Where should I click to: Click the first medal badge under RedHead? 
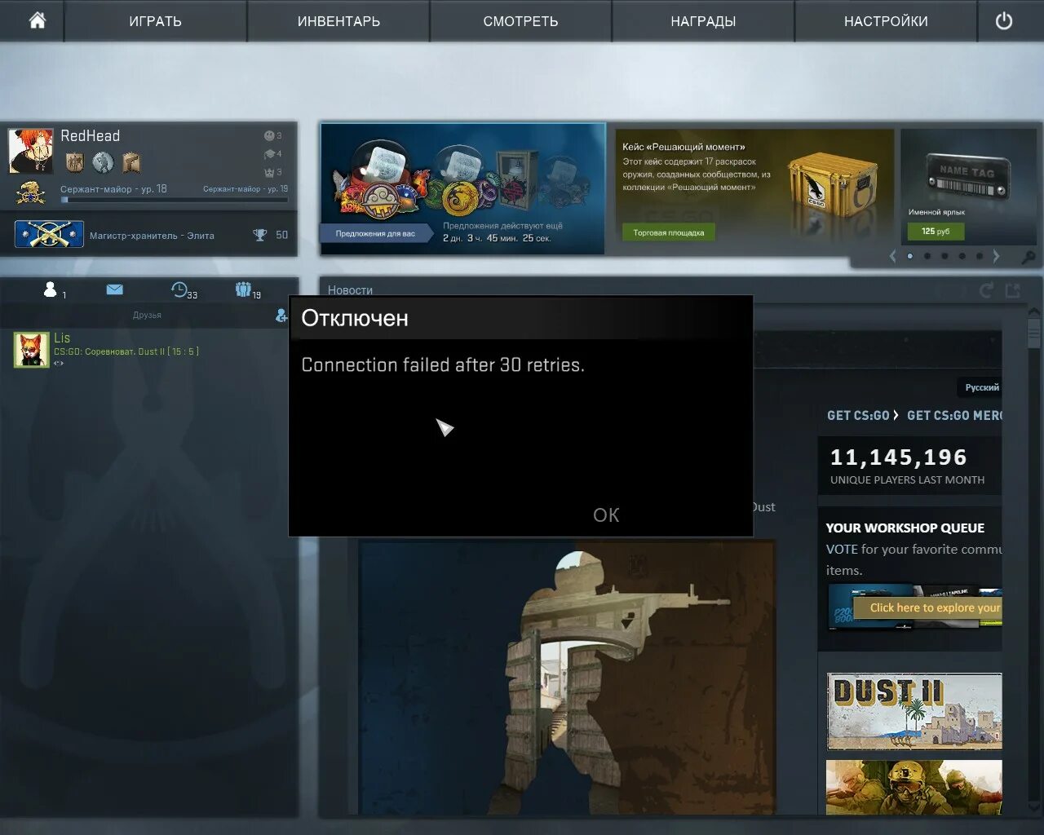click(x=75, y=162)
